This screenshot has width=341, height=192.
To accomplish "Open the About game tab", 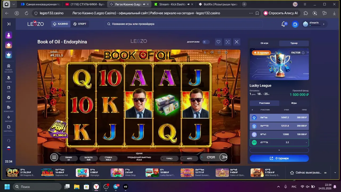I will click(x=264, y=43).
